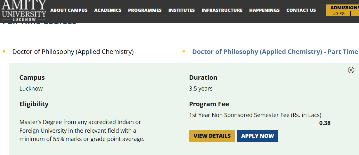The width and height of the screenshot is (359, 155).
Task: Go to the Institutes menu item
Action: click(x=181, y=10)
